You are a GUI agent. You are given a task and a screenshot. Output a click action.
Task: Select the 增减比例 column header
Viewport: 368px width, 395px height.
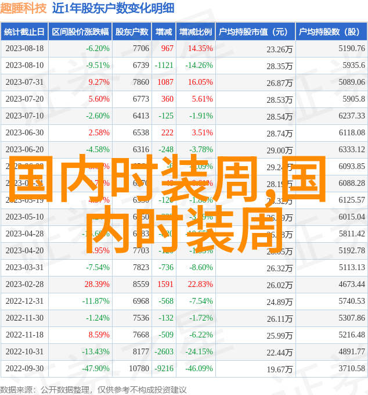[x=196, y=32]
